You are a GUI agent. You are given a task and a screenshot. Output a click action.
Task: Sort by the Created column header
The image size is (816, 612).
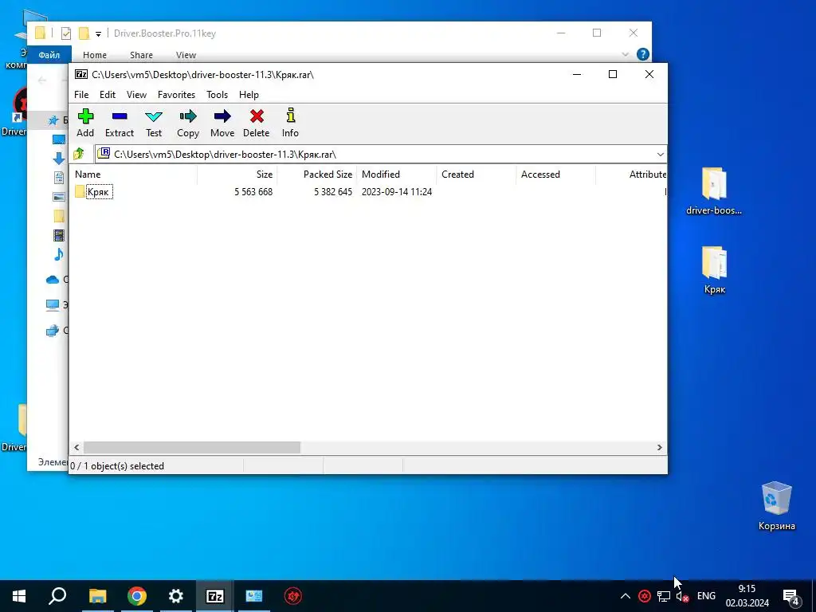pyautogui.click(x=477, y=175)
